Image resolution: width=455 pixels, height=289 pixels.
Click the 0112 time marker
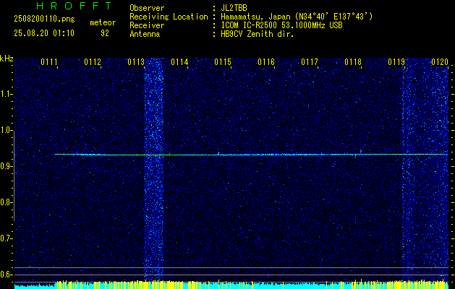[93, 61]
